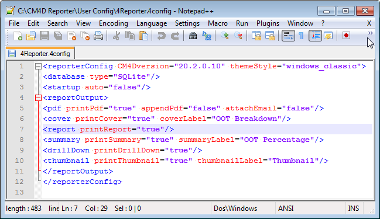Click the Paste clipboard icon
The height and width of the screenshot is (219, 380).
click(143, 36)
